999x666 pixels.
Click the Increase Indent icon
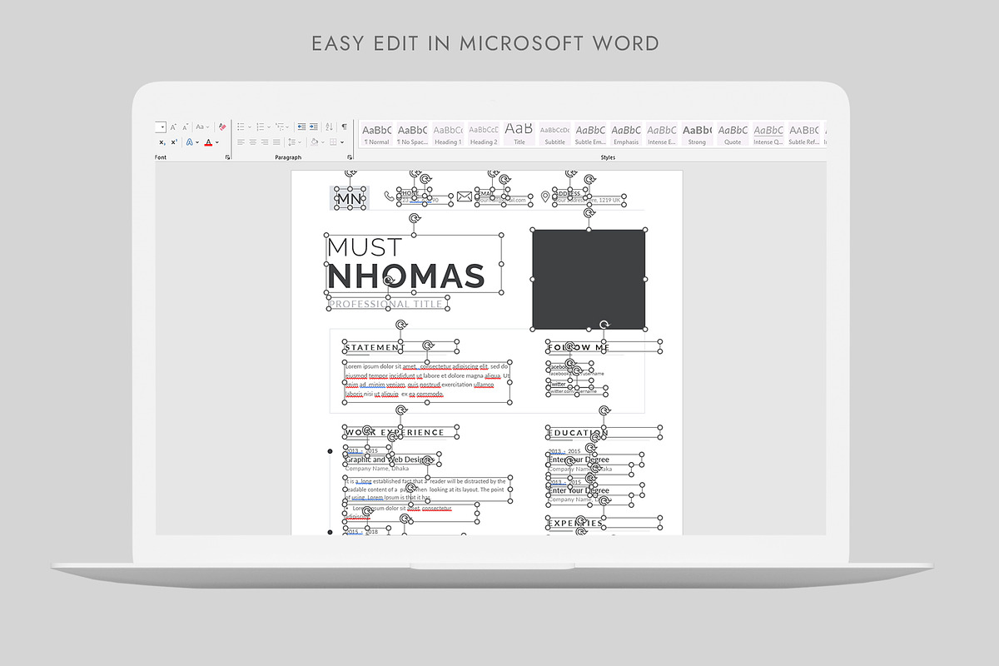pyautogui.click(x=314, y=127)
